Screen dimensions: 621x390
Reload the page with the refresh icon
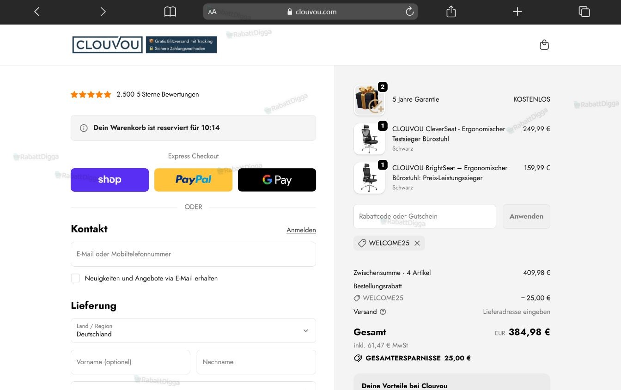point(409,12)
